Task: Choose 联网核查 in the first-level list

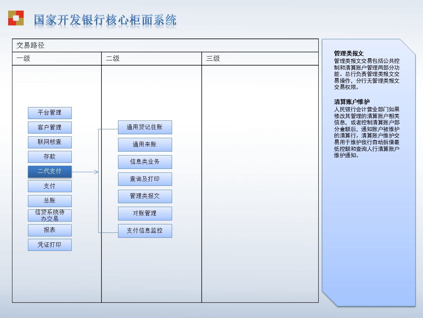Action: coord(49,142)
